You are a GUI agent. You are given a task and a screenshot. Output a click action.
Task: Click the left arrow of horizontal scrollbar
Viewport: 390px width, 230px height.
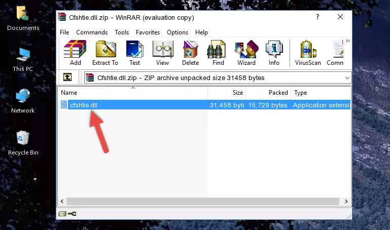coord(62,202)
